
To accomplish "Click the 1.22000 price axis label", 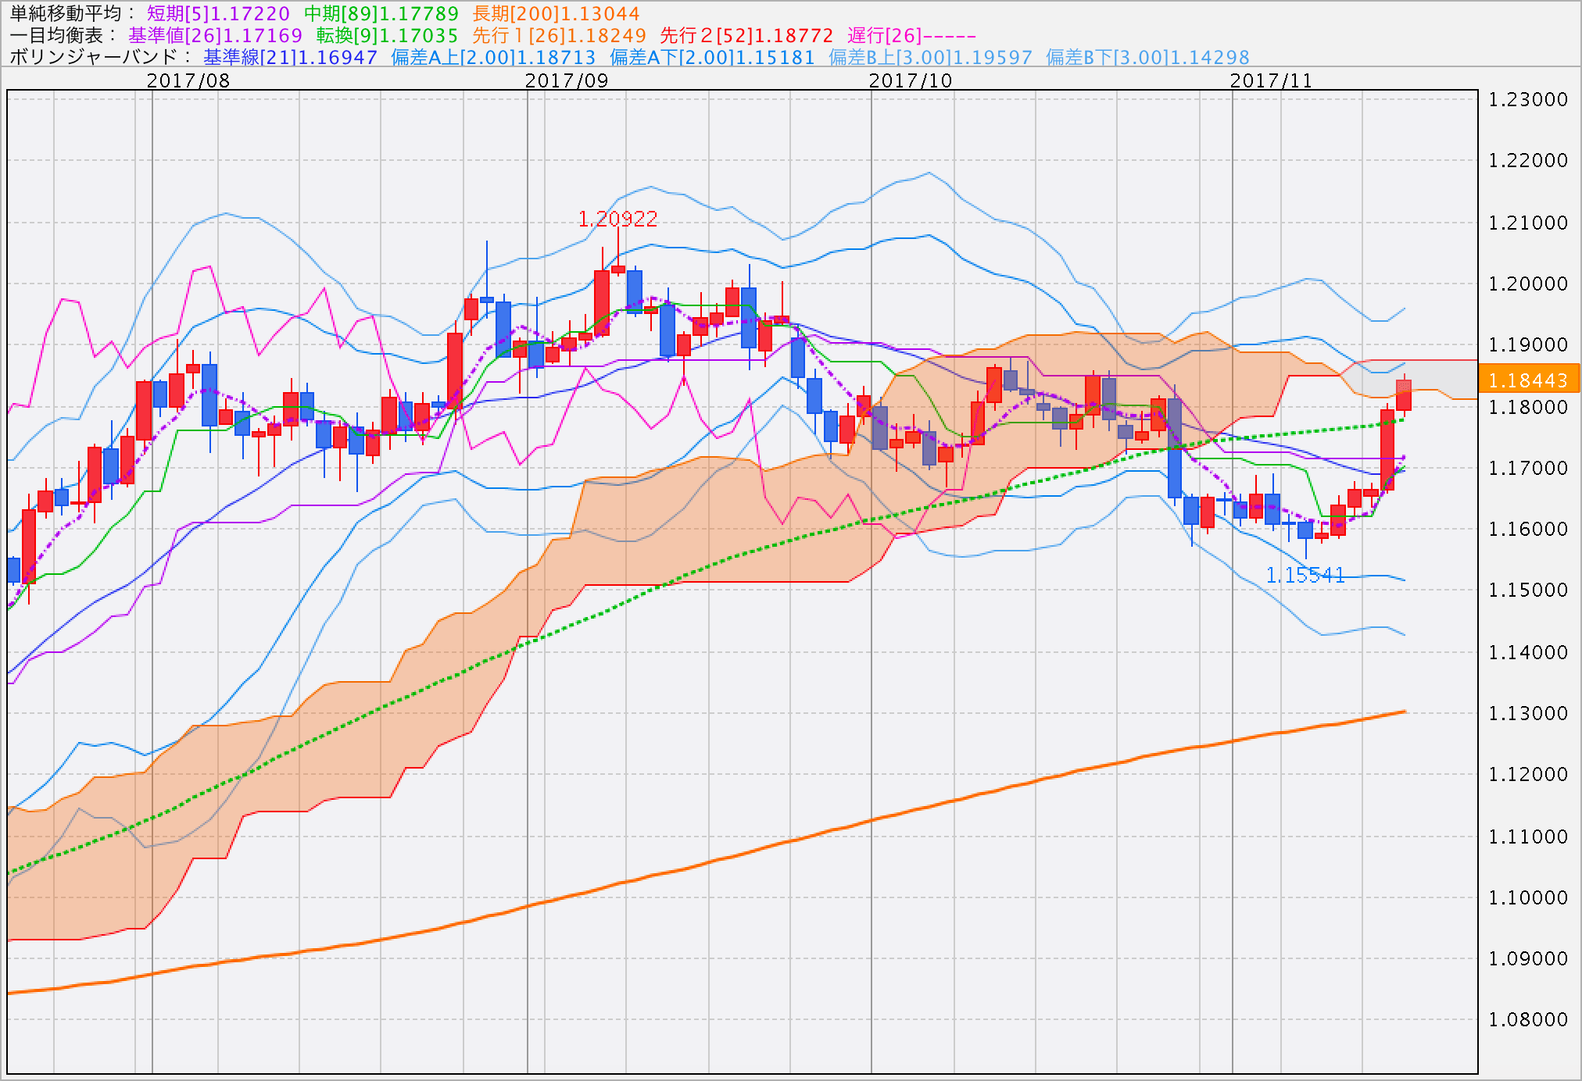I will 1528,160.
